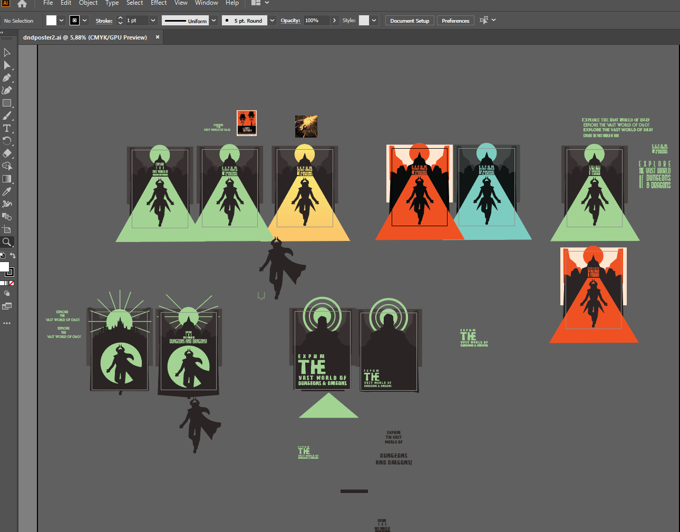Image resolution: width=680 pixels, height=532 pixels.
Task: Collapse the toolbar with double arrows
Action: pyautogui.click(x=2, y=33)
